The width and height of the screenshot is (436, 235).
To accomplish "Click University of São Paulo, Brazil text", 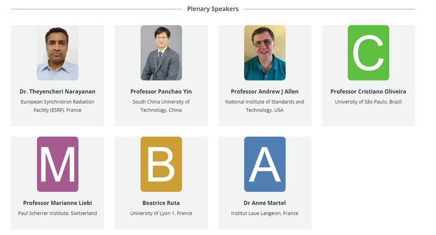I will tap(368, 101).
